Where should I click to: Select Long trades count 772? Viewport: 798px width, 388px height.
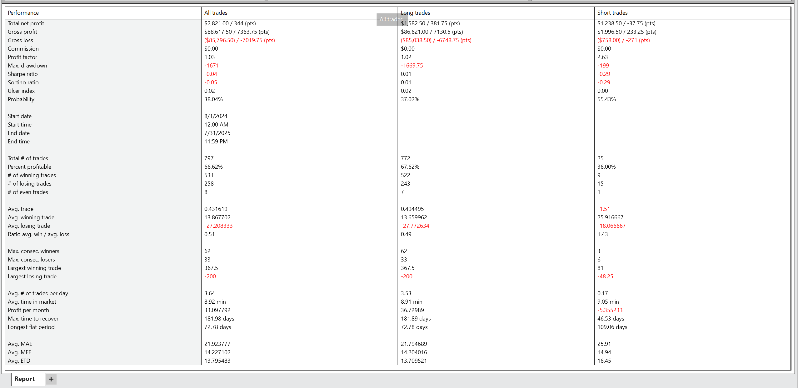(406, 158)
